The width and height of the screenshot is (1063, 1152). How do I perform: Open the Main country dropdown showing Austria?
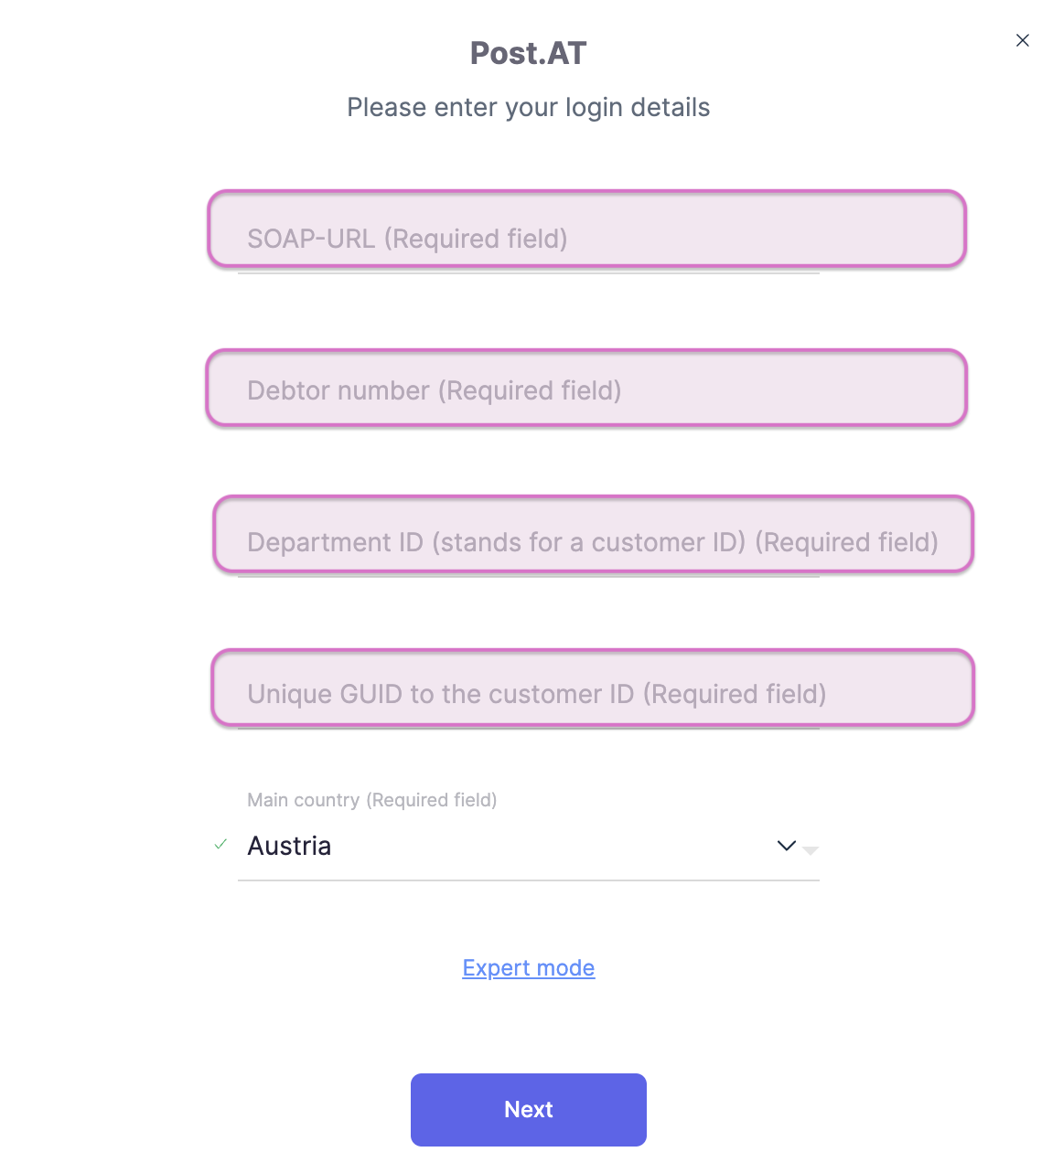(x=528, y=847)
